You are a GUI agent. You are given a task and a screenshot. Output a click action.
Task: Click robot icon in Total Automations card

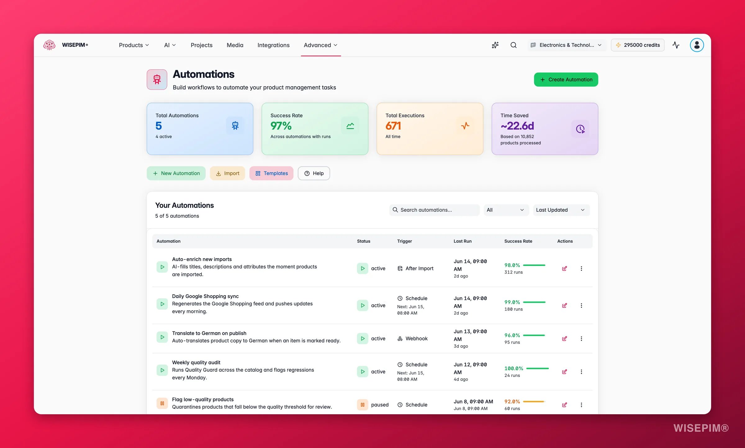(x=235, y=125)
